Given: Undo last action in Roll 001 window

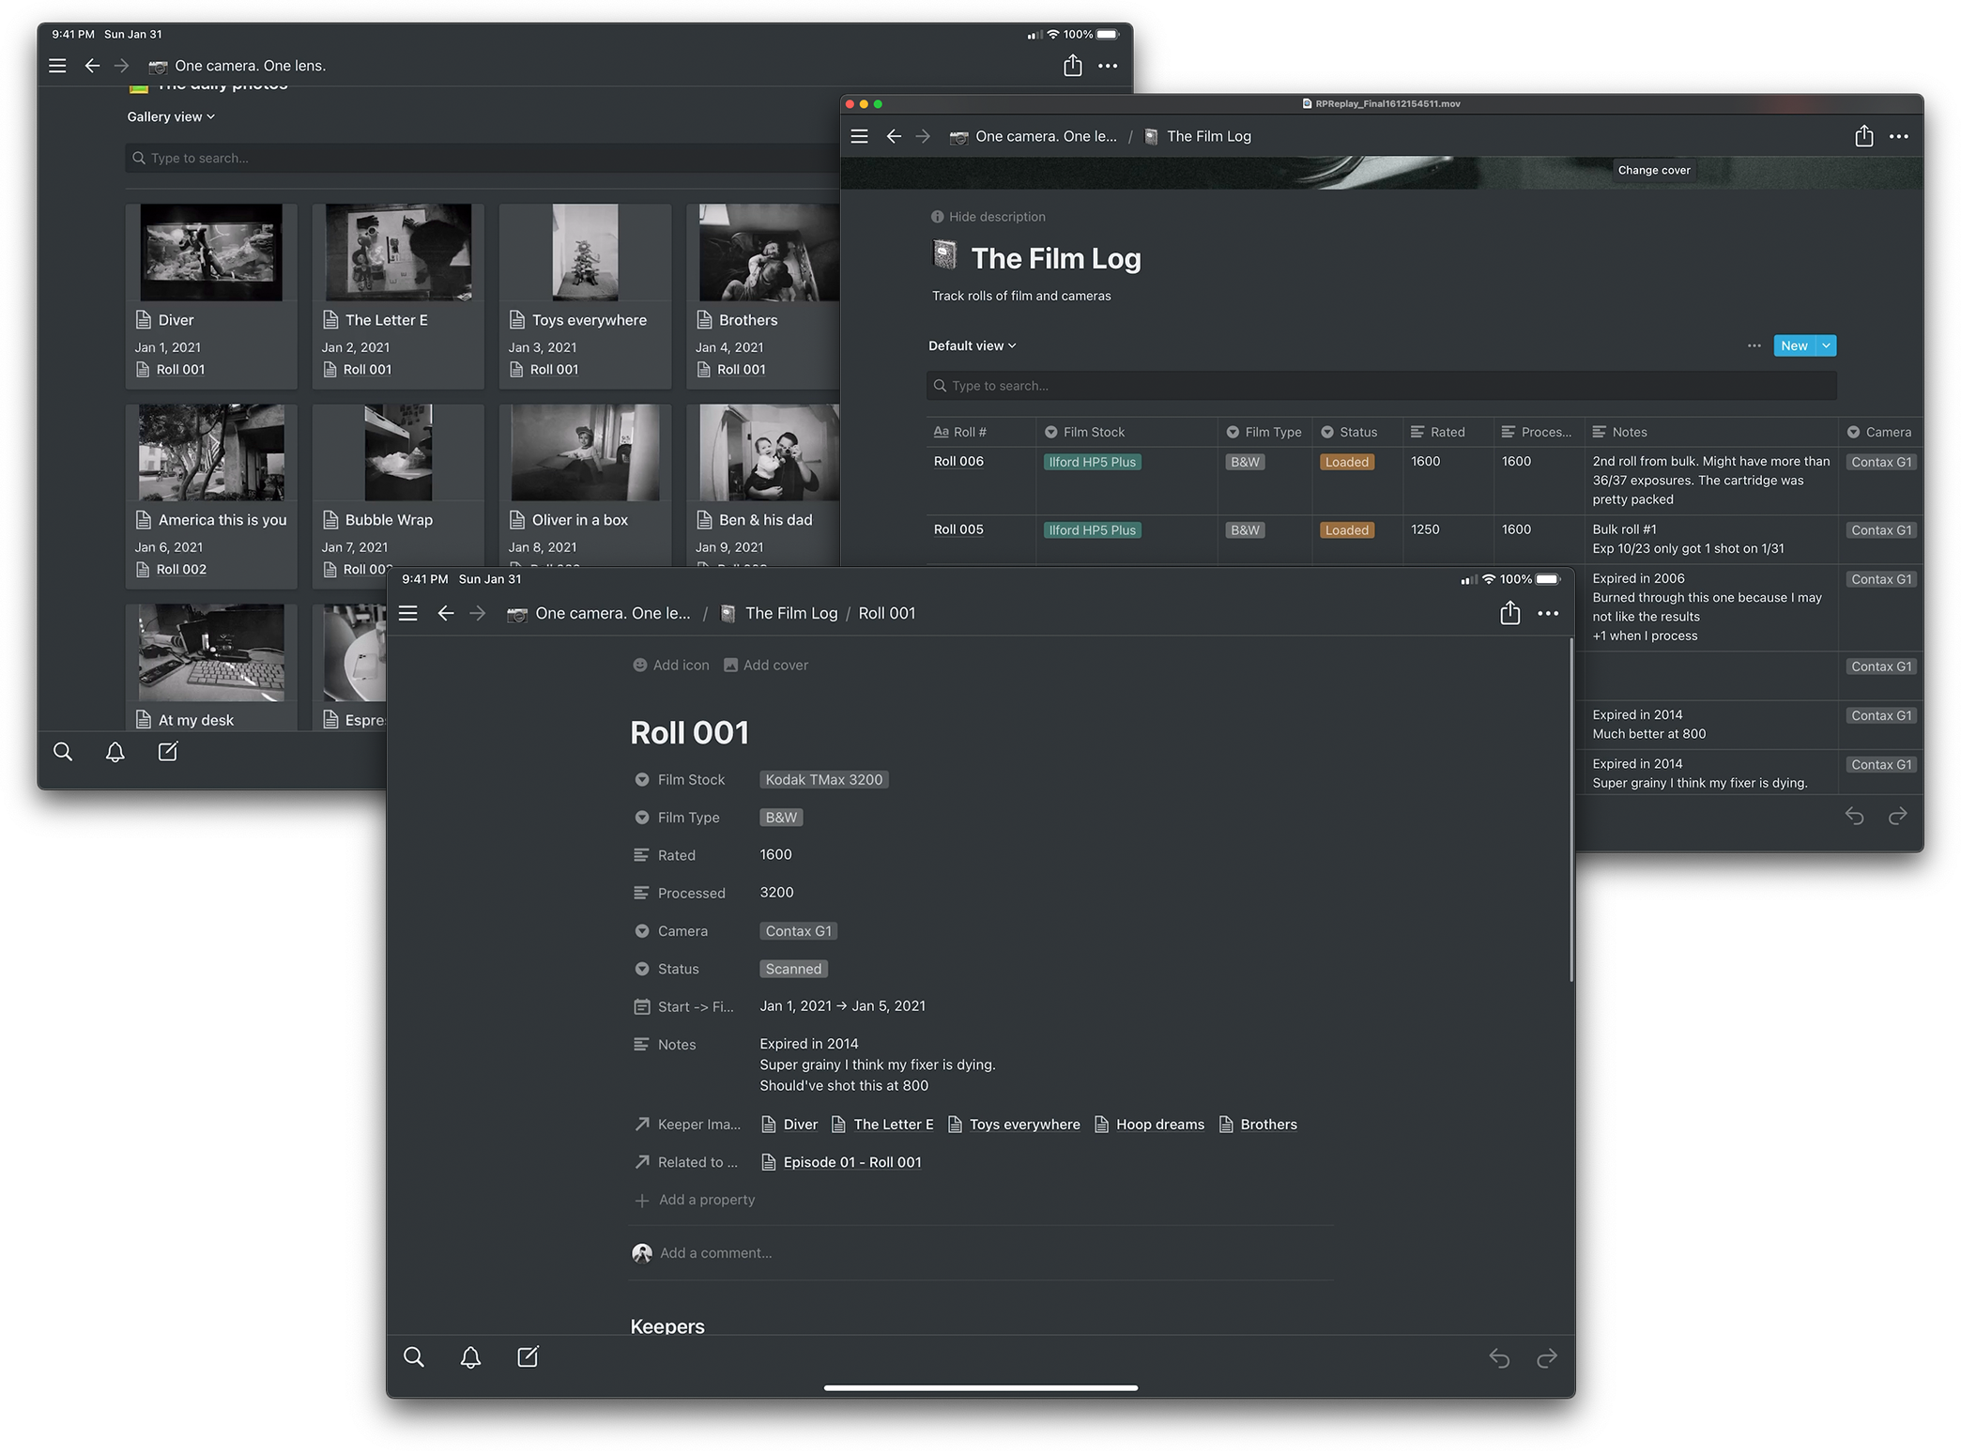Looking at the screenshot, I should (x=1499, y=1357).
